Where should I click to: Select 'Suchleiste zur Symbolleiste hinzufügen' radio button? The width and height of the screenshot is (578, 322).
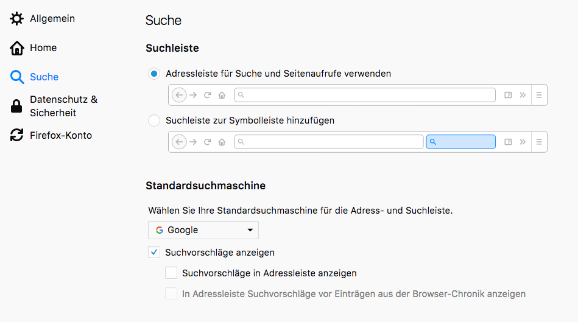point(154,121)
